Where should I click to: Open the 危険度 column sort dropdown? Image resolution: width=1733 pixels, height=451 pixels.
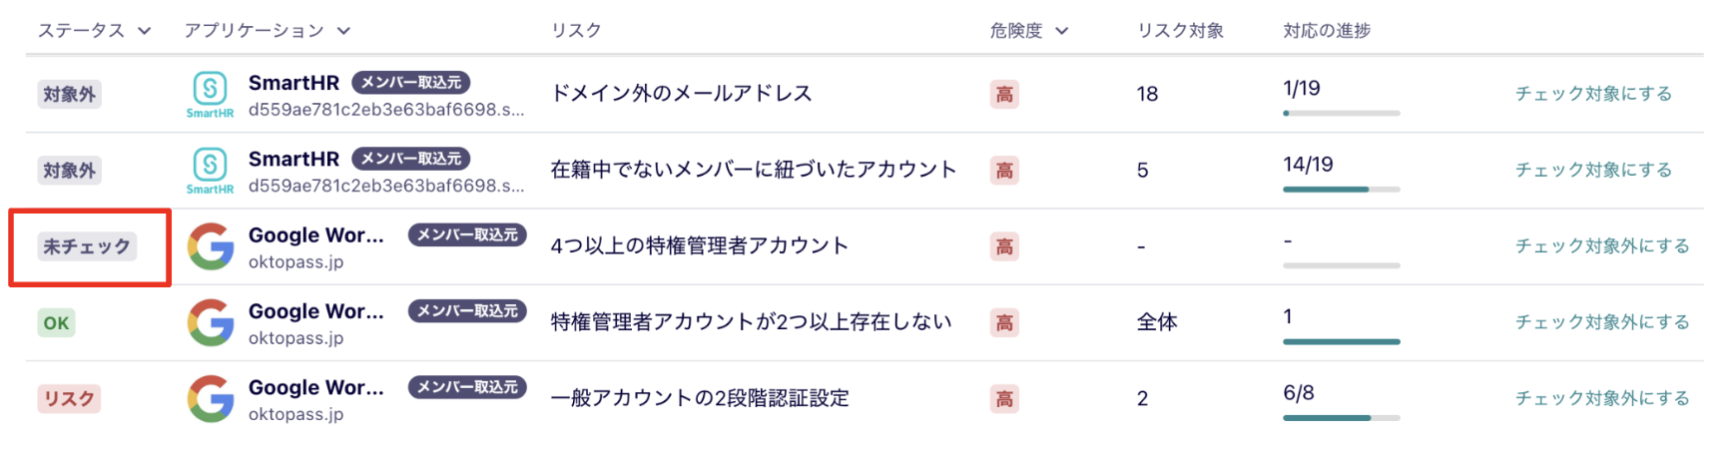(x=1061, y=31)
